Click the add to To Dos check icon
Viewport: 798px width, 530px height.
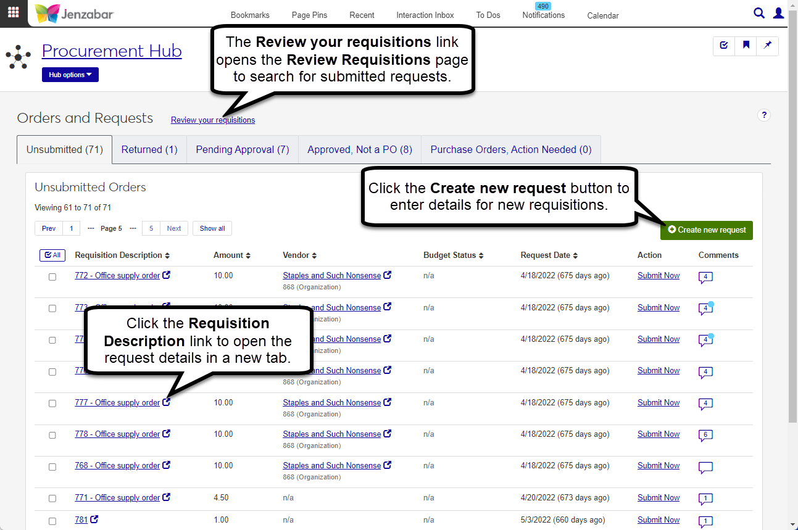click(x=724, y=46)
